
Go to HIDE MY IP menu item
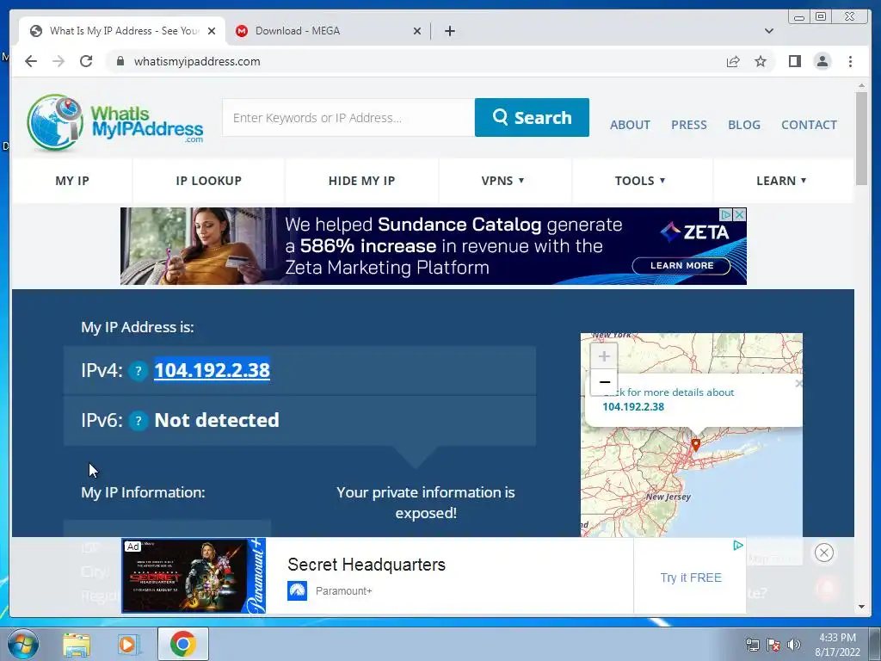[362, 181]
